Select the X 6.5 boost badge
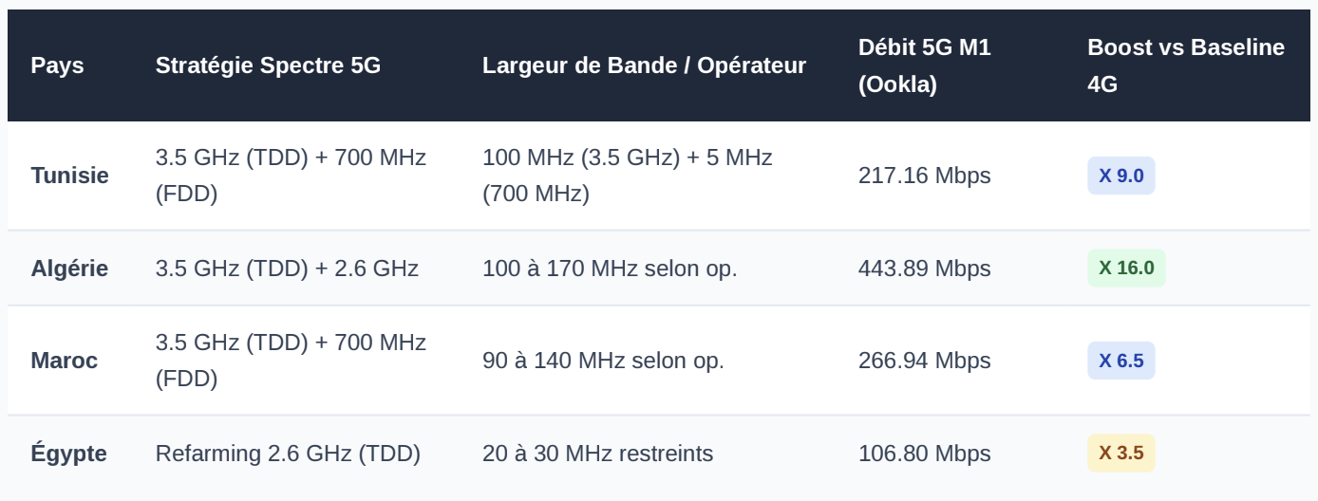 (1121, 361)
